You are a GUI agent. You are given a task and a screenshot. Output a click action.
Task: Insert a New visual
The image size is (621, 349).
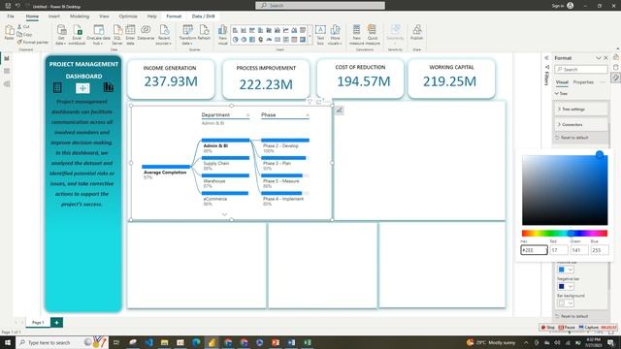click(222, 35)
